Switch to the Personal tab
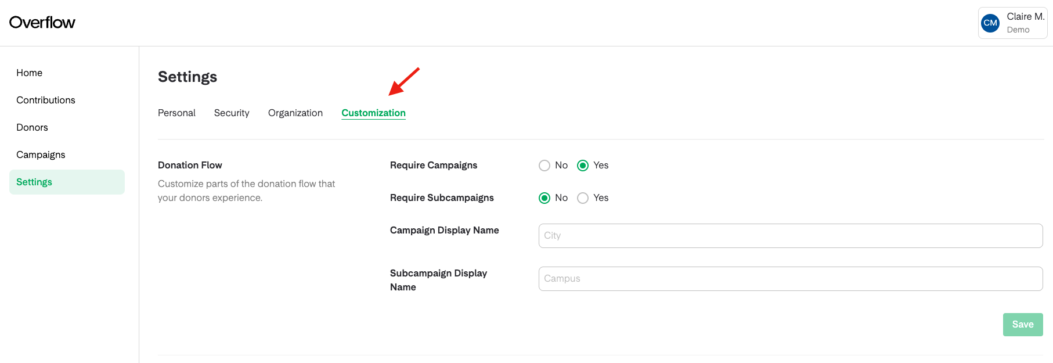Image resolution: width=1053 pixels, height=363 pixels. pyautogui.click(x=176, y=113)
